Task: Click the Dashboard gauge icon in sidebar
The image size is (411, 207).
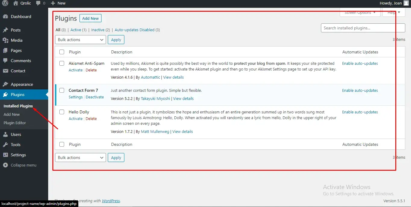Action: point(5,17)
